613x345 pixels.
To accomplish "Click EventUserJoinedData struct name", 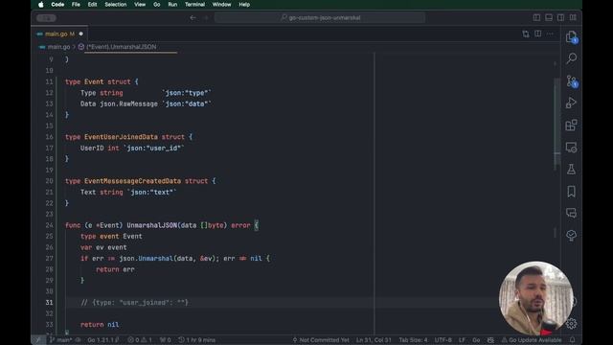I will [121, 137].
